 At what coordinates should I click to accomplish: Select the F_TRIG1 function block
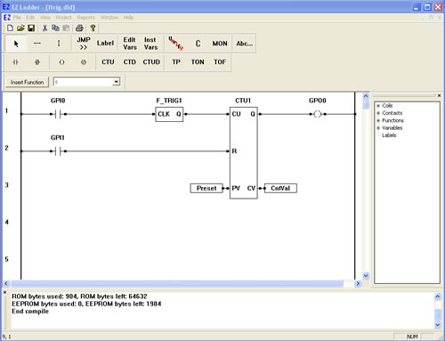click(x=169, y=114)
